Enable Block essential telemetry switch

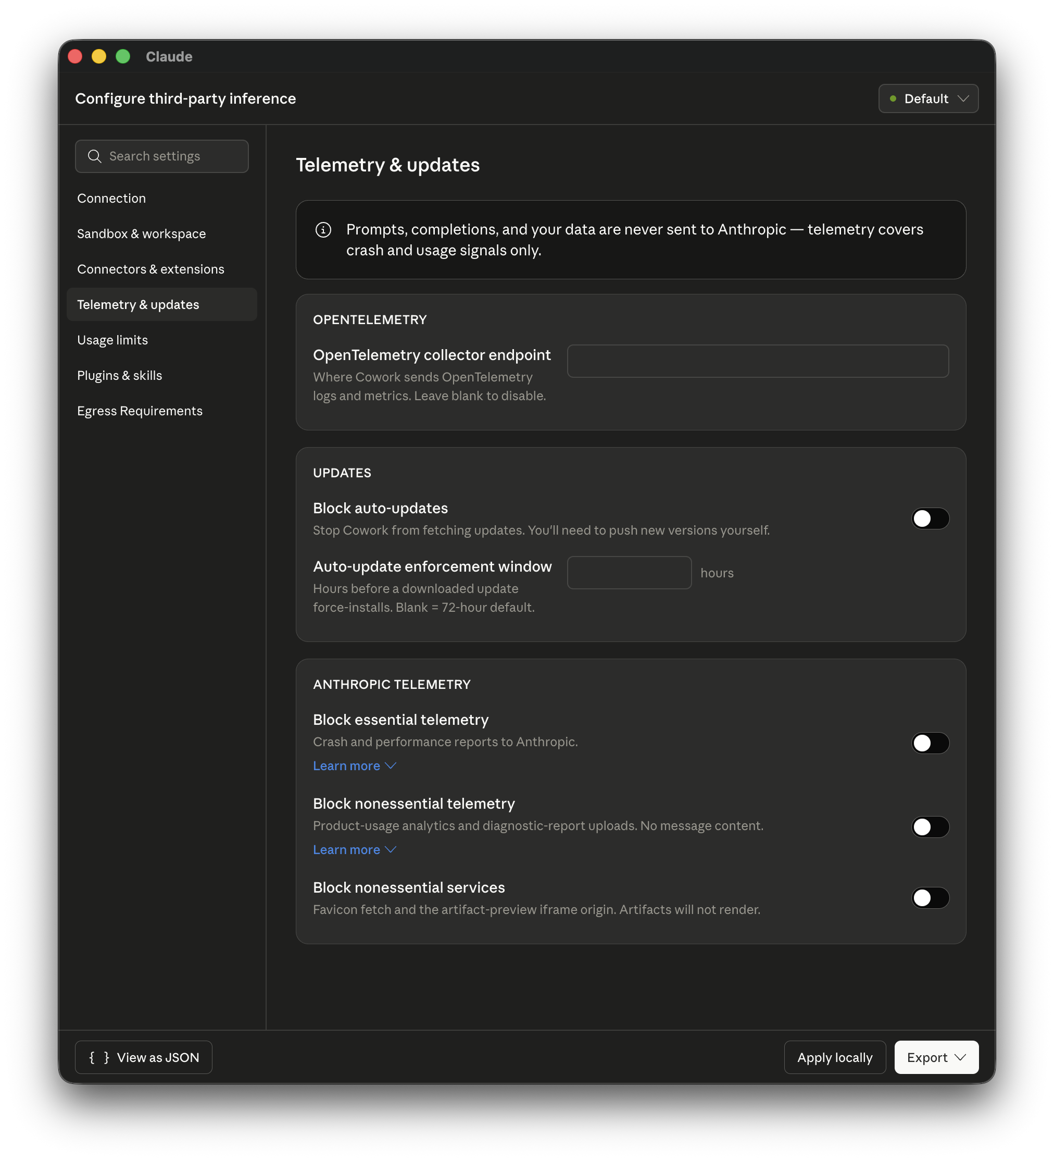930,743
